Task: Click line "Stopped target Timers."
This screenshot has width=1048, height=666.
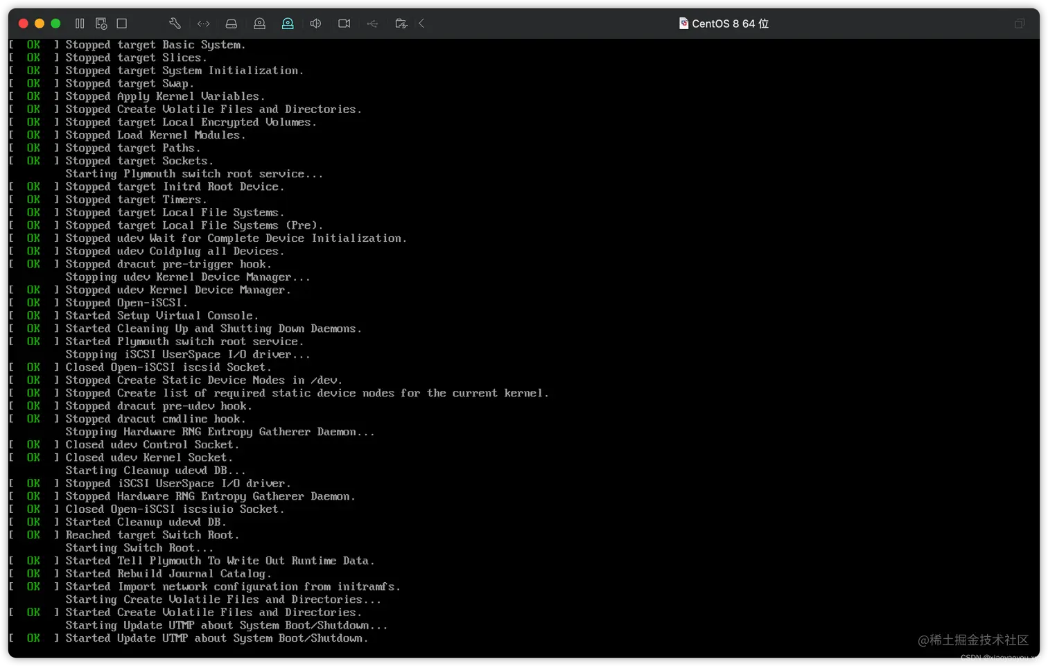Action: click(x=136, y=200)
